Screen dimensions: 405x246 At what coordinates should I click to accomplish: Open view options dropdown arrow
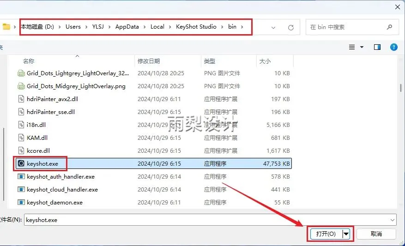pos(362,47)
